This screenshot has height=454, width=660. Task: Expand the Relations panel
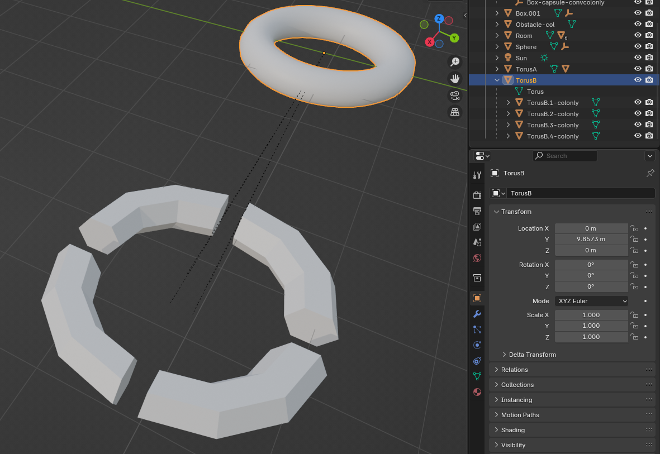(514, 370)
